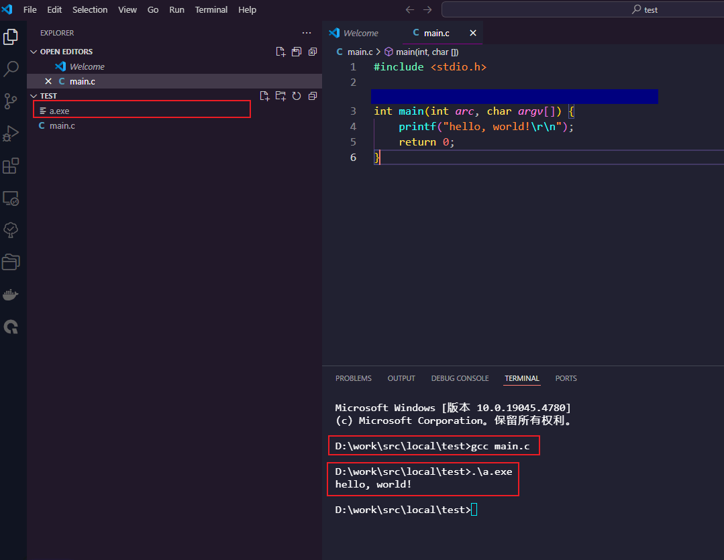Click New Untitled File icon in Open Editors
This screenshot has height=560, width=724.
280,52
